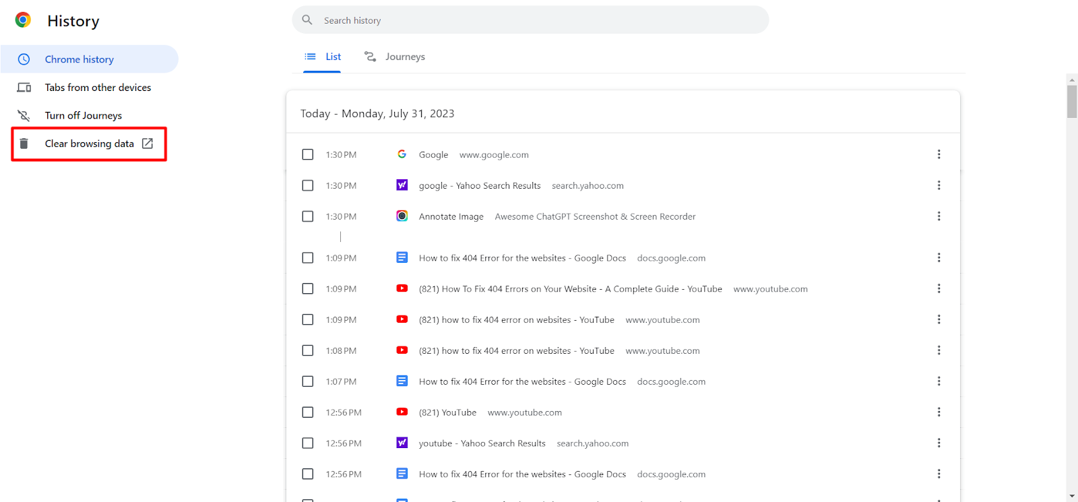The image size is (1078, 502).
Task: Open the three-dot menu for the google Yahoo search entry
Action: [x=939, y=185]
